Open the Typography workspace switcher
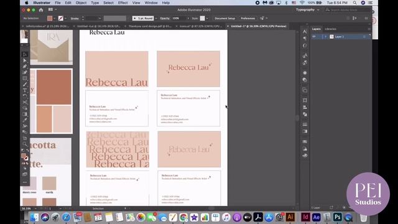The height and width of the screenshot is (224, 398). pyautogui.click(x=307, y=10)
